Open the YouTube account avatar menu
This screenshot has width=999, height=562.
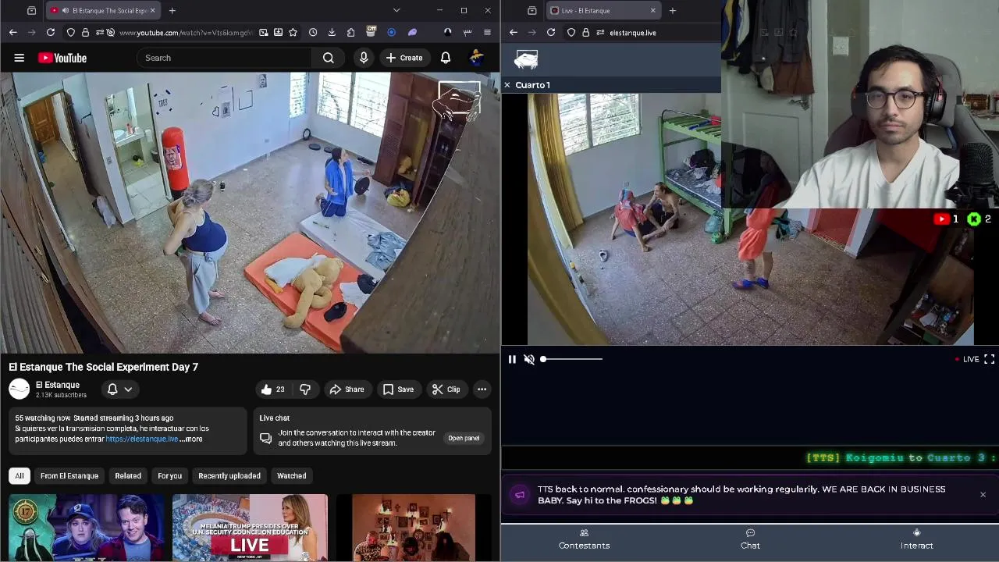[477, 58]
